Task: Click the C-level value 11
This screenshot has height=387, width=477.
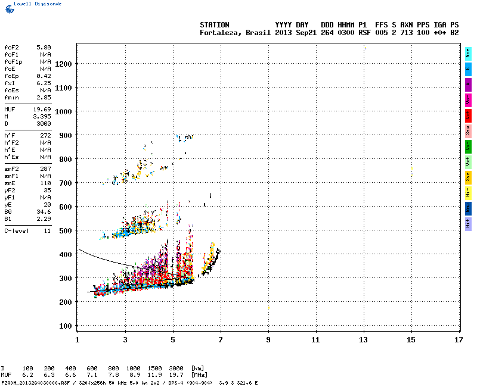Action: (47, 230)
